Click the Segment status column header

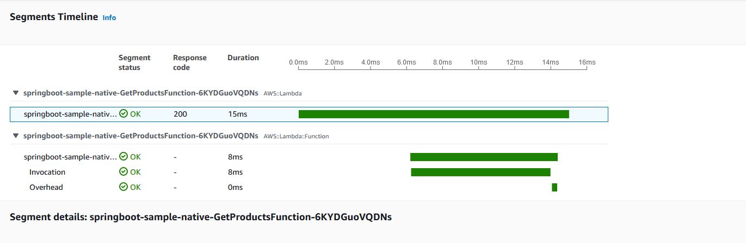(134, 62)
